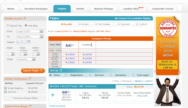Screen dimensions: 188x108
Task: Uncheck the Virgin Nigeria airline checkbox
Action: 6,88
